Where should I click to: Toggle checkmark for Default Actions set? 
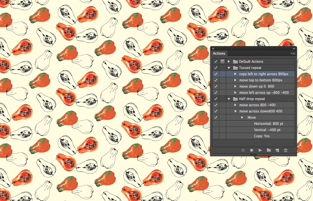(215, 61)
